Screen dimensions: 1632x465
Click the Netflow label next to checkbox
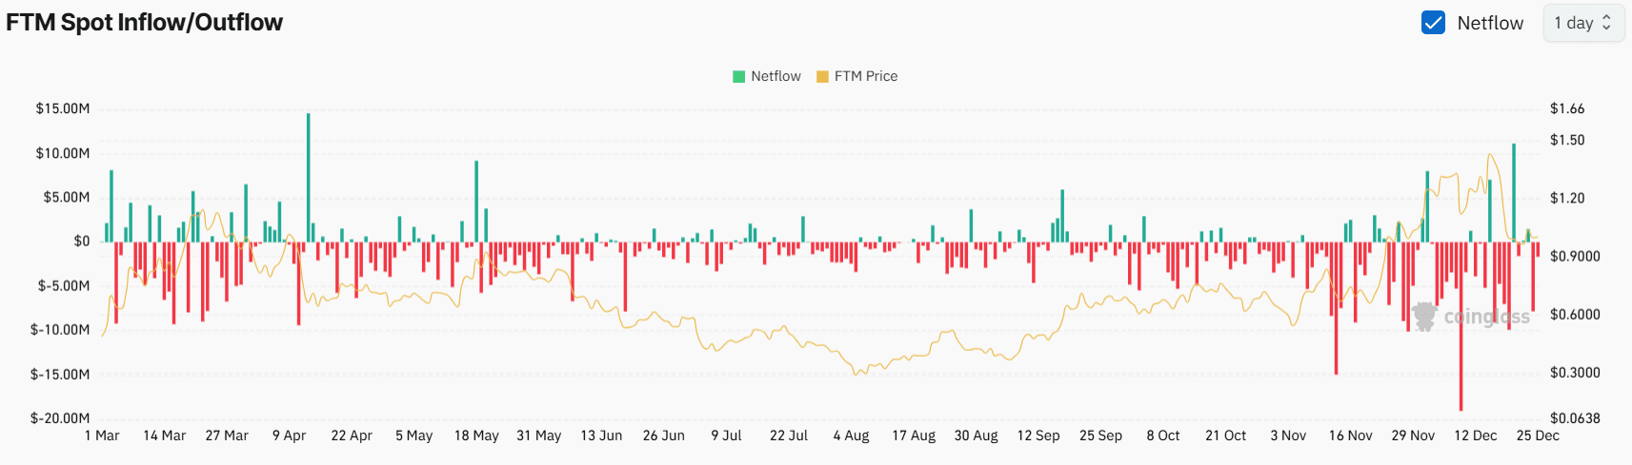(x=1490, y=23)
